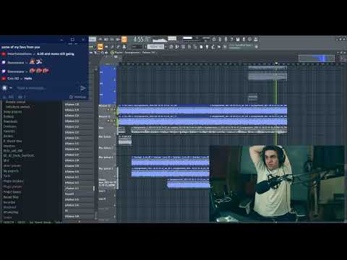
Task: Open the 'My projects' browser folder
Action: point(11,171)
